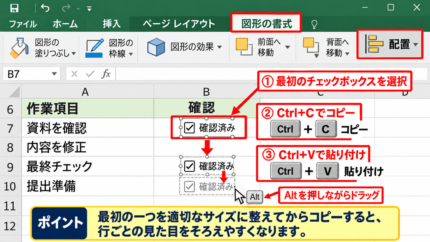This screenshot has height=242, width=430.
Task: Select row 8 header
Action: [10, 147]
